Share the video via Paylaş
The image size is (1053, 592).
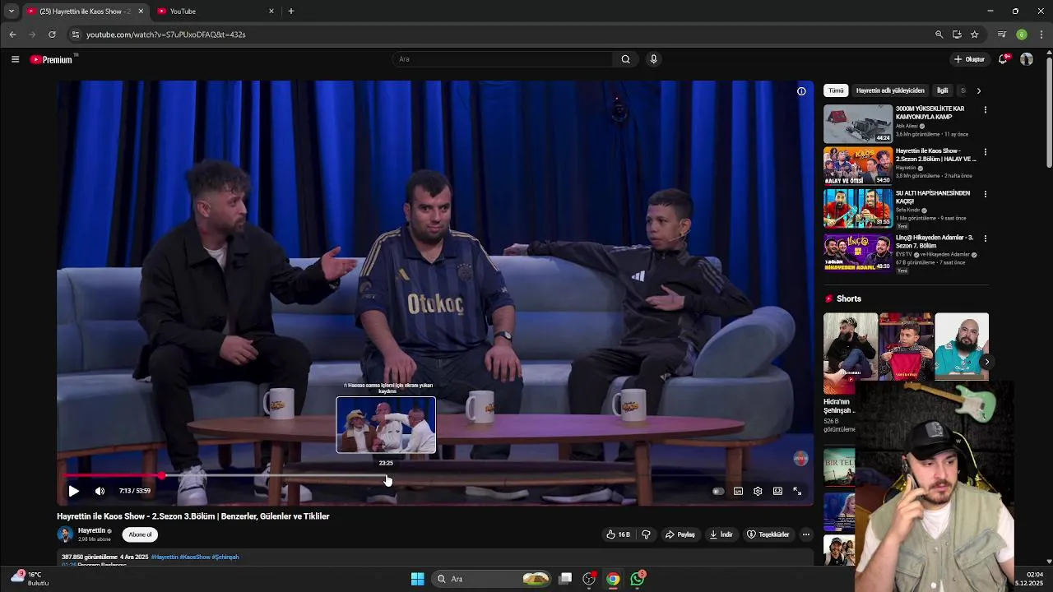coord(680,534)
